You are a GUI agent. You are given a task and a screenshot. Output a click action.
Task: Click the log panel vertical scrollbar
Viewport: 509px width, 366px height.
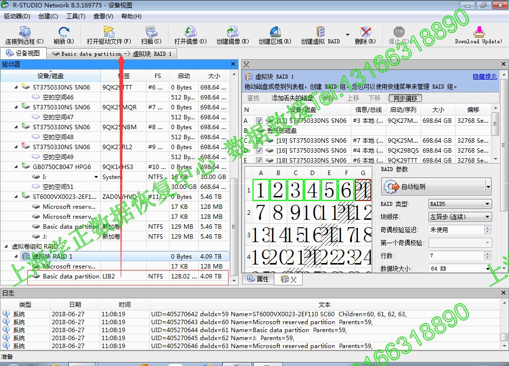[504, 324]
